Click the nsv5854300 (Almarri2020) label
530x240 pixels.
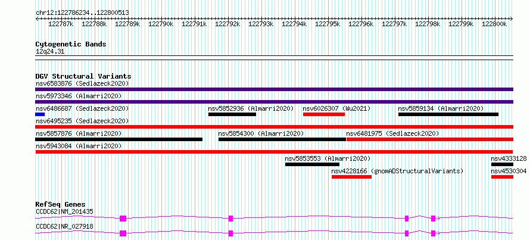(261, 133)
